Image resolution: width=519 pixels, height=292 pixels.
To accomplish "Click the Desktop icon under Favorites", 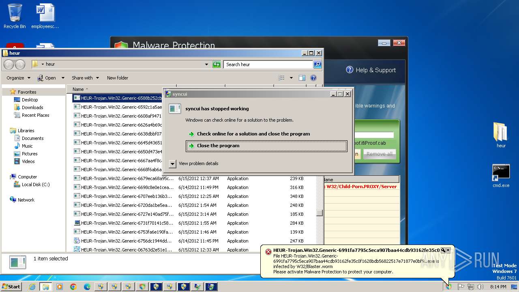I will [x=17, y=100].
